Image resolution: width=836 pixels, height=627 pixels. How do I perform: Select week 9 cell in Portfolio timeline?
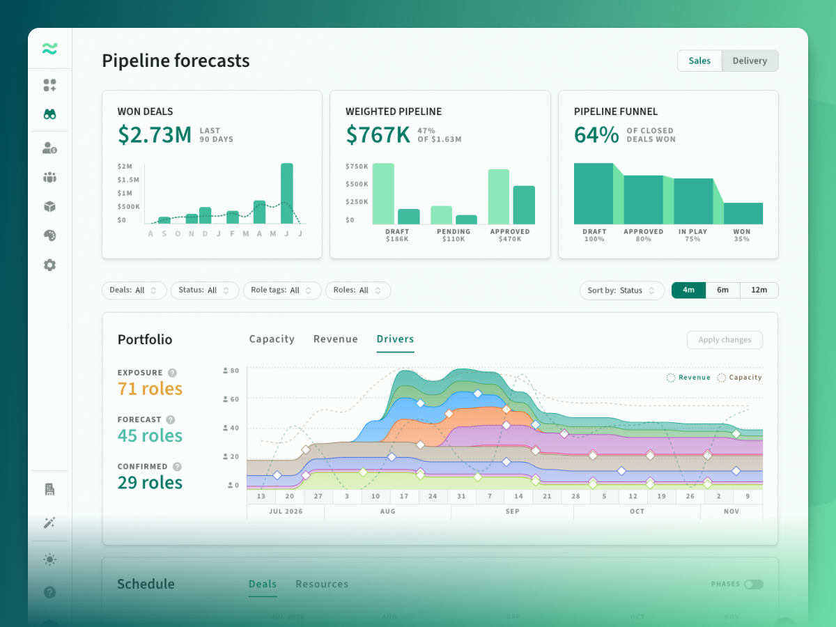[748, 497]
